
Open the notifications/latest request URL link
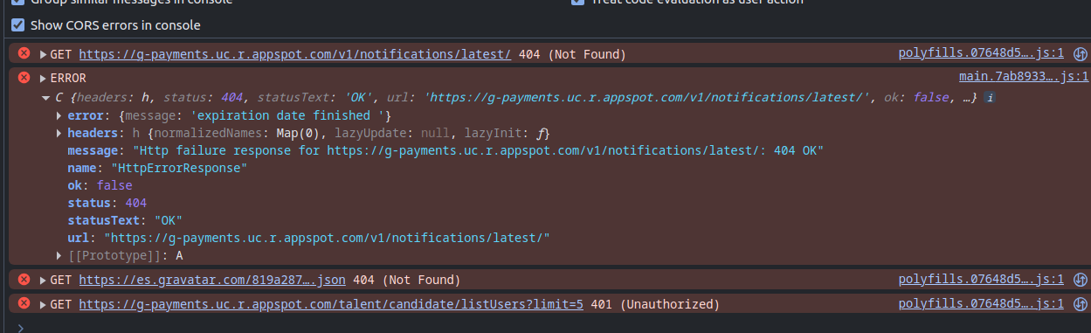click(x=295, y=54)
